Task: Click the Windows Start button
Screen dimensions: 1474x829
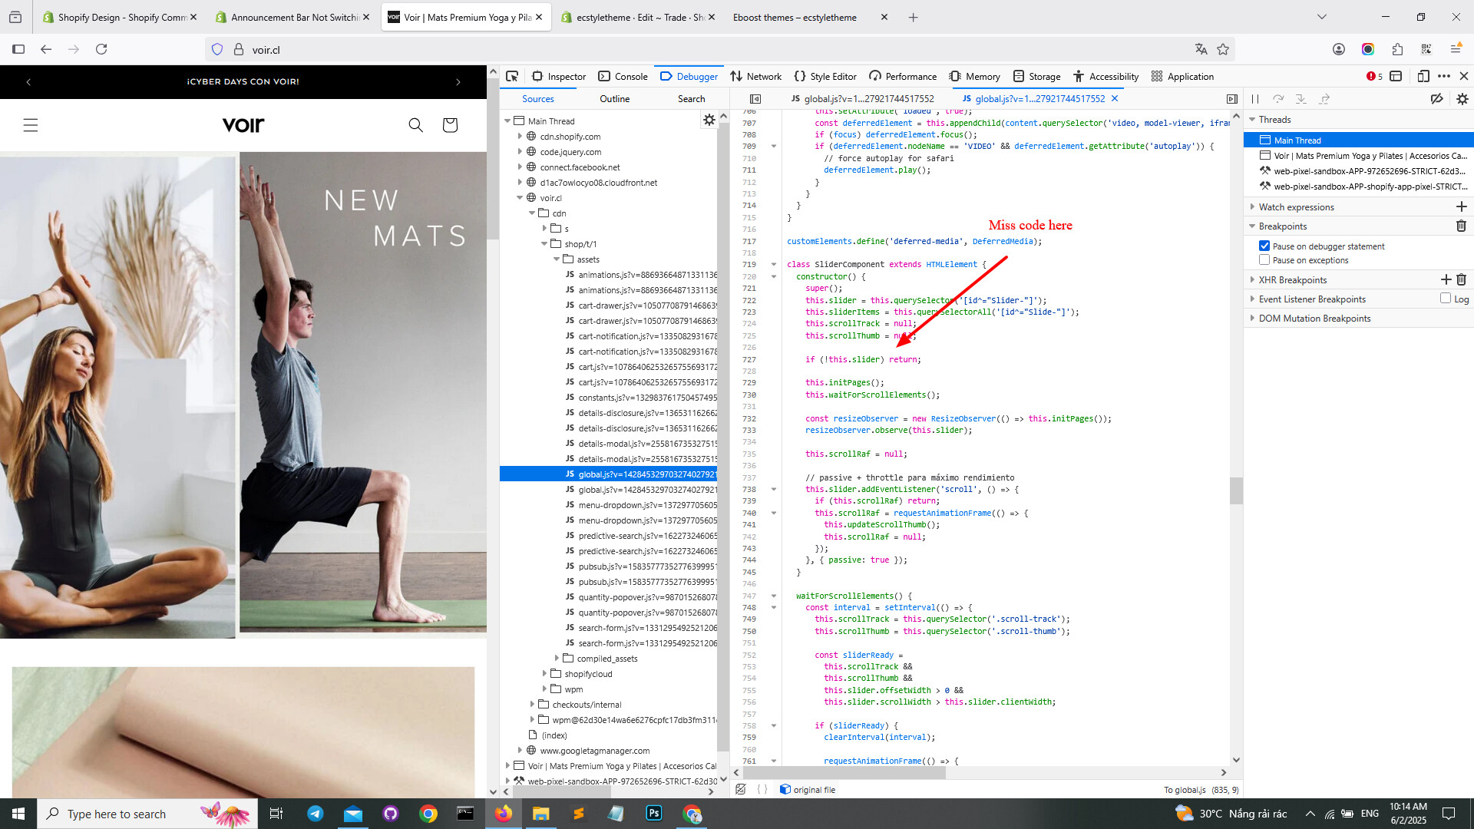Action: coord(18,814)
